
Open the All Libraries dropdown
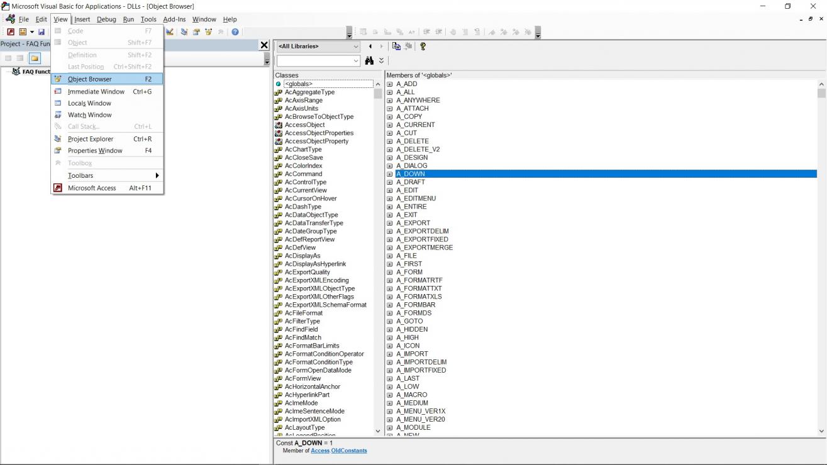(356, 46)
